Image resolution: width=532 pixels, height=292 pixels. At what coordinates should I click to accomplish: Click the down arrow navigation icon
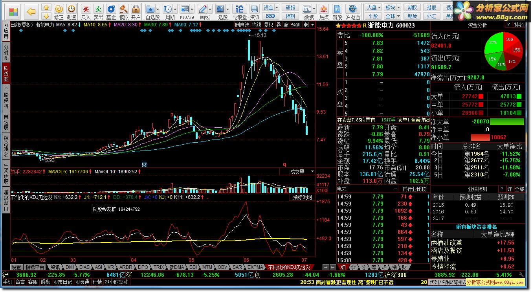tap(46, 16)
